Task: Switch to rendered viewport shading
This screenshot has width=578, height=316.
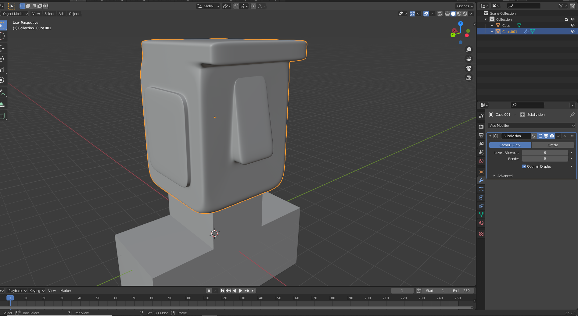Action: click(465, 14)
